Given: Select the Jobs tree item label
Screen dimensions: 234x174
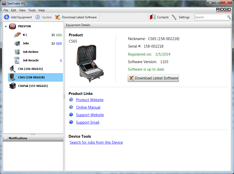Looking at the screenshot, I should [26, 43].
